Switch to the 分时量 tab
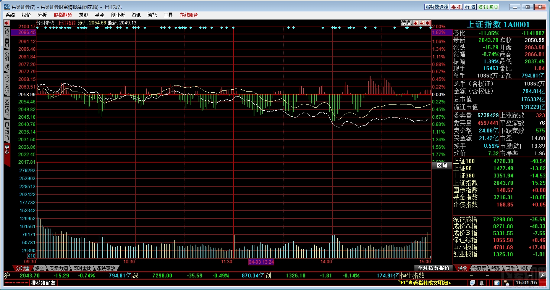This screenshot has height=290, width=550. (22, 268)
